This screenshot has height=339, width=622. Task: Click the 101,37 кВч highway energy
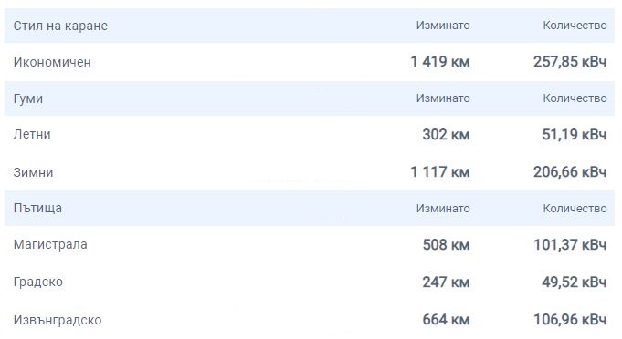tap(570, 245)
